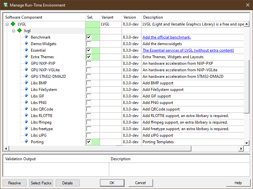Click the blue component icon for Essential
Image resolution: width=253 pixels, height=189 pixels.
26,50
